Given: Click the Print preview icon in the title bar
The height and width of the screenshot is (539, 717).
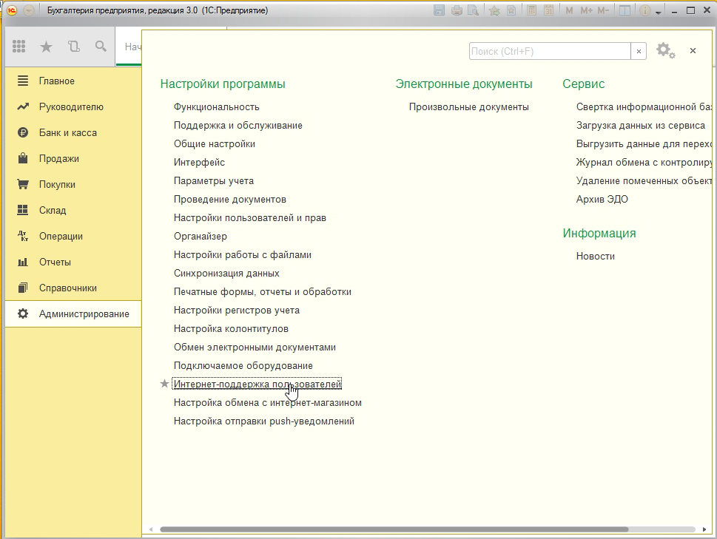Looking at the screenshot, I should pyautogui.click(x=474, y=10).
